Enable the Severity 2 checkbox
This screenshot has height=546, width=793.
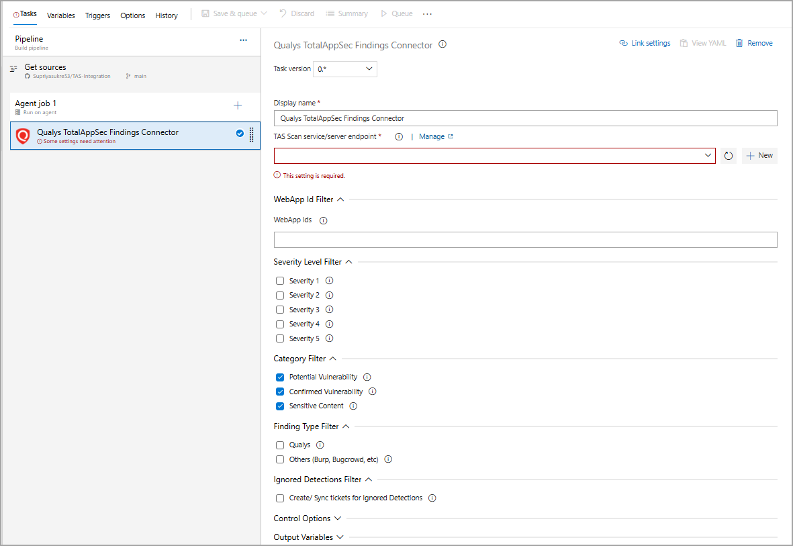pos(280,295)
